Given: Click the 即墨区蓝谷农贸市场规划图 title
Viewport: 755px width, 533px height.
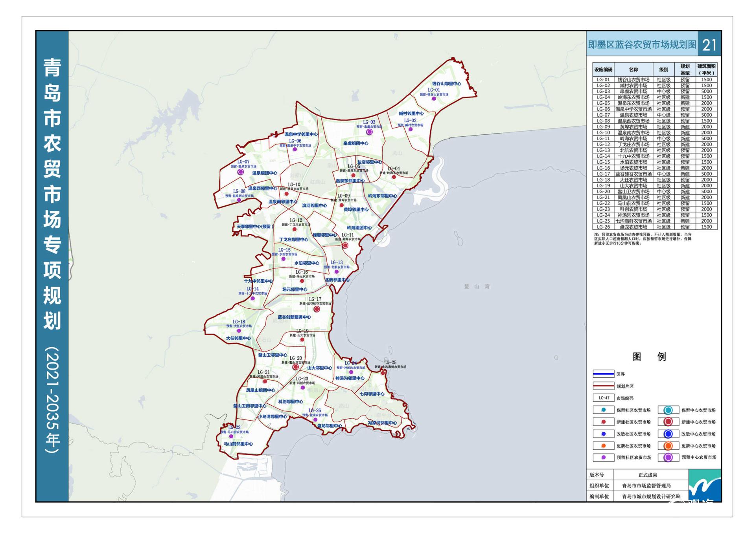Looking at the screenshot, I should coord(642,45).
